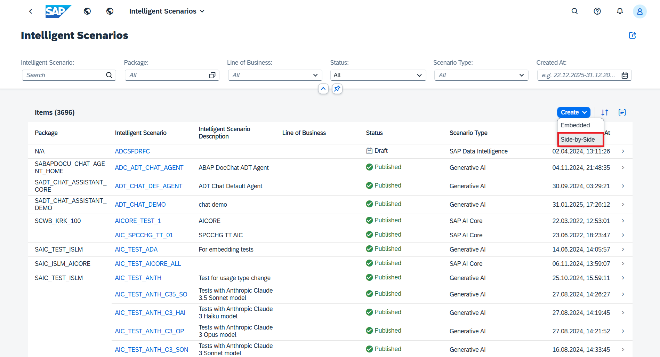The image size is (660, 357).
Task: Click the back navigation arrow
Action: click(x=31, y=11)
